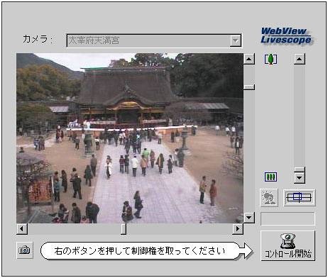The image size is (328, 278).
Task: Click the WebView Livescope logo
Action: [x=286, y=35]
